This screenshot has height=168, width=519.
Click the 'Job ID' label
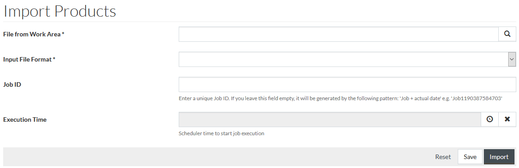[x=12, y=84]
